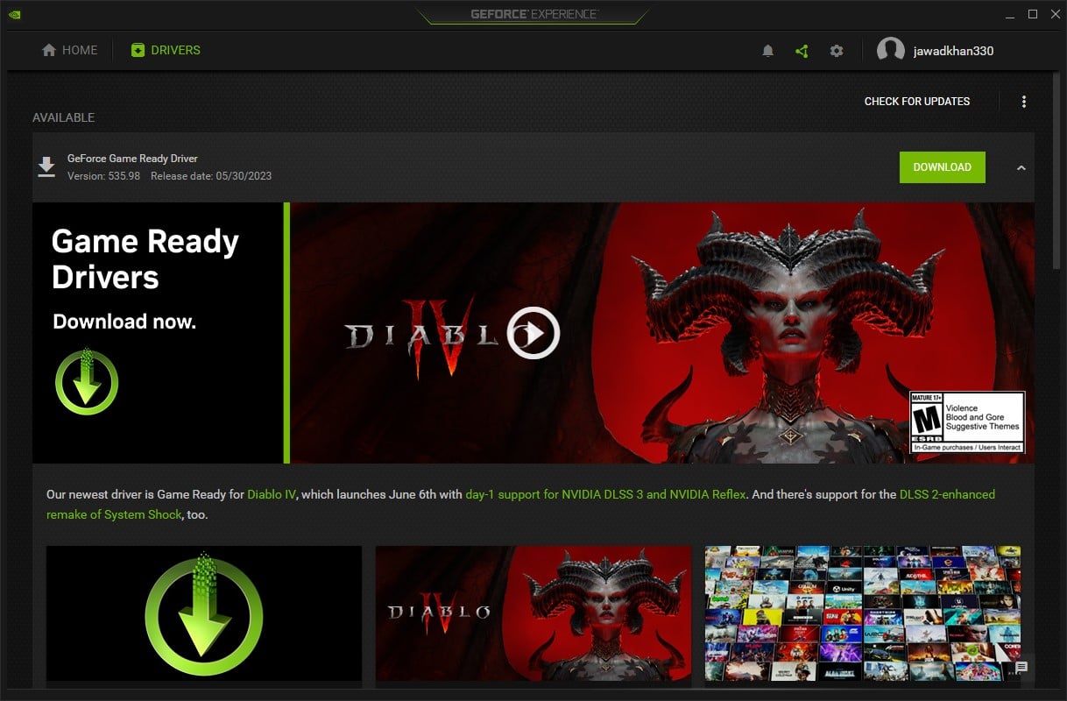This screenshot has width=1067, height=701.
Task: Click Check for Updates
Action: click(917, 102)
